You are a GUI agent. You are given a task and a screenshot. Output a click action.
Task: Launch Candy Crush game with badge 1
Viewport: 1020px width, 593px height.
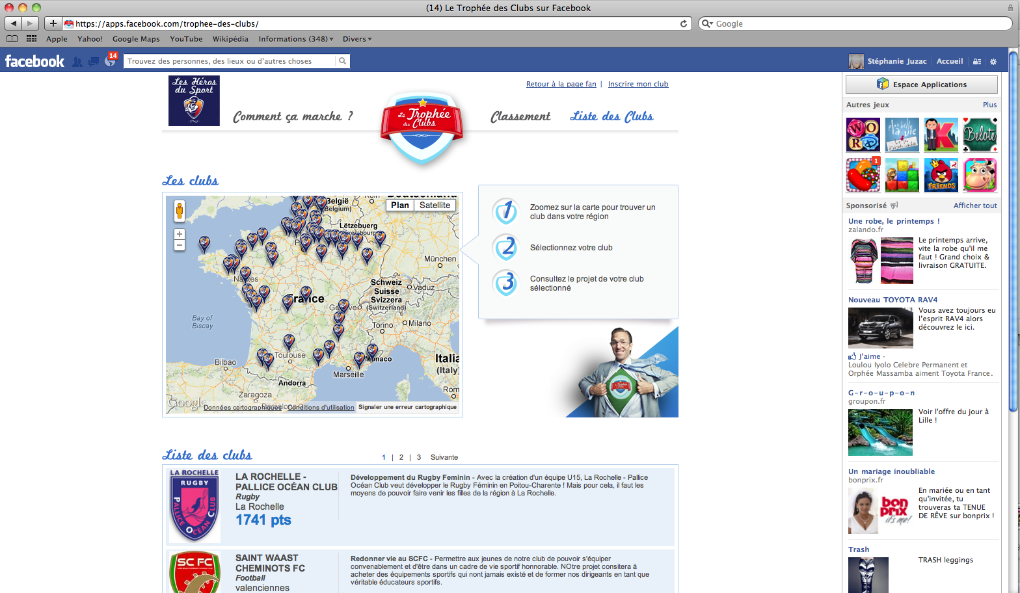tap(863, 175)
